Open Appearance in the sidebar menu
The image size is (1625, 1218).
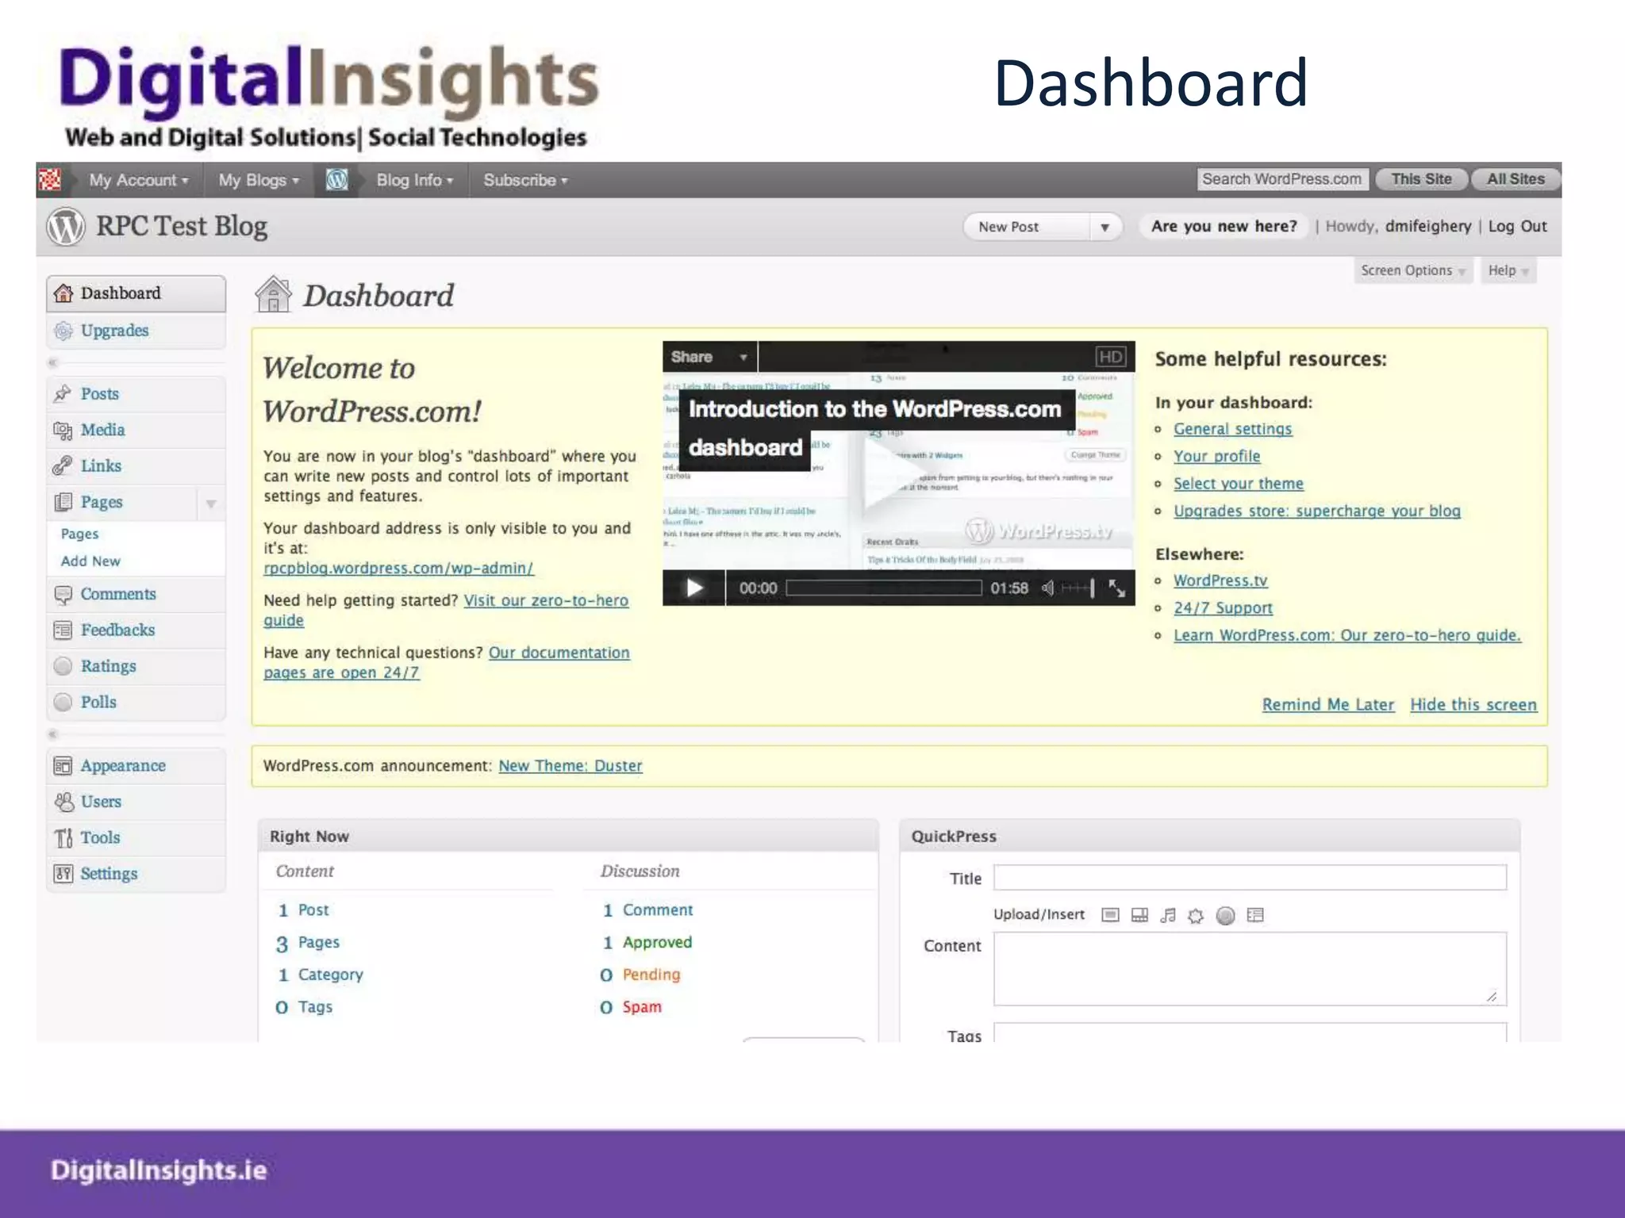(x=123, y=766)
